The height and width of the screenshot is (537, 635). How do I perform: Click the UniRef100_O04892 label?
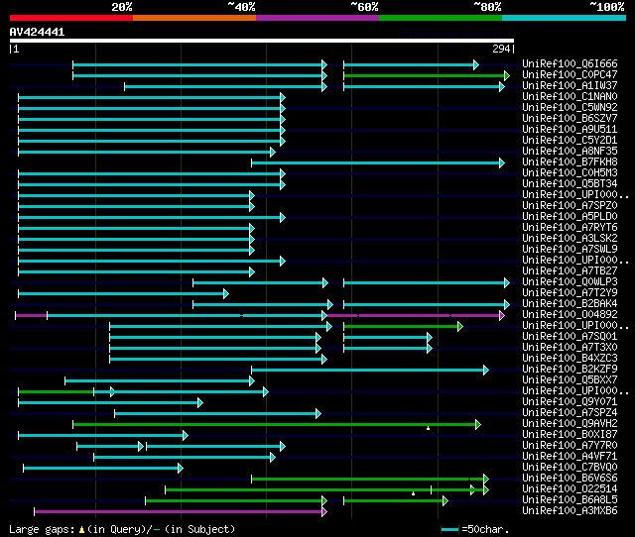[570, 315]
